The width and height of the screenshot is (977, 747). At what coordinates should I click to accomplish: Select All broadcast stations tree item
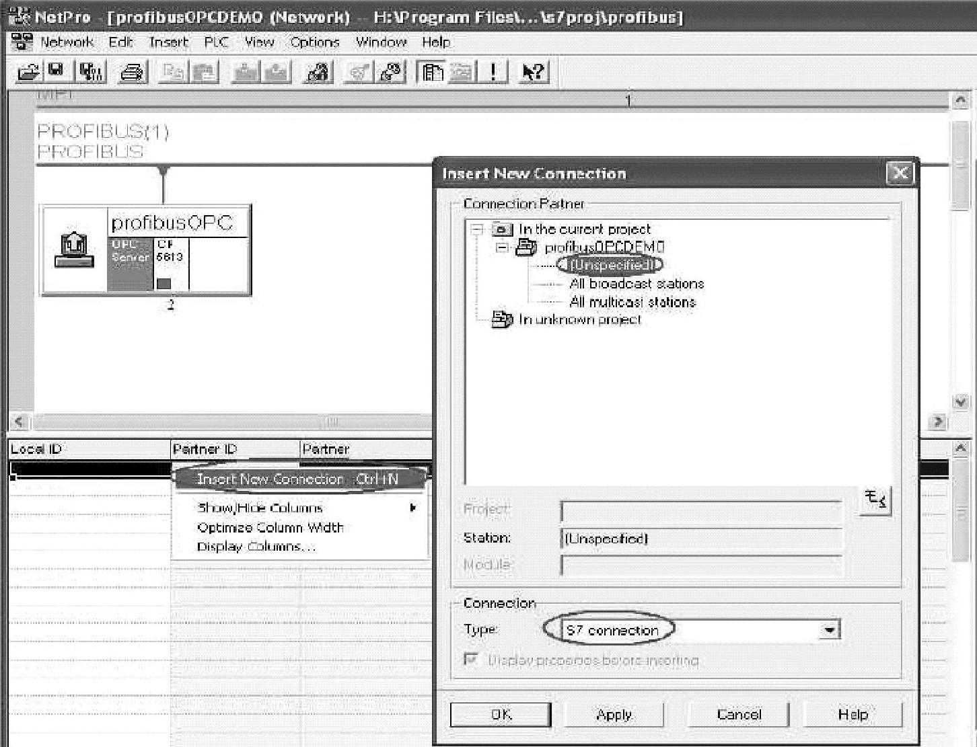637,284
